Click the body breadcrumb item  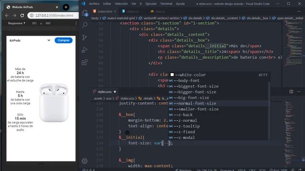[95, 18]
